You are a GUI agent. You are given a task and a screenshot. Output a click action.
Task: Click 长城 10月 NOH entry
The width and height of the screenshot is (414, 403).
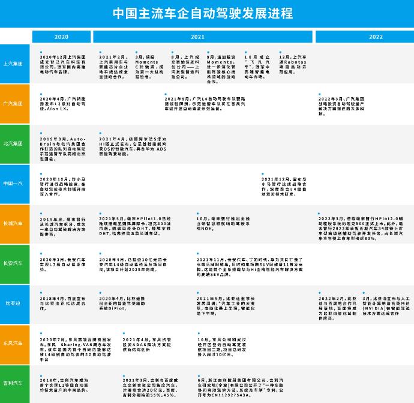tap(223, 224)
